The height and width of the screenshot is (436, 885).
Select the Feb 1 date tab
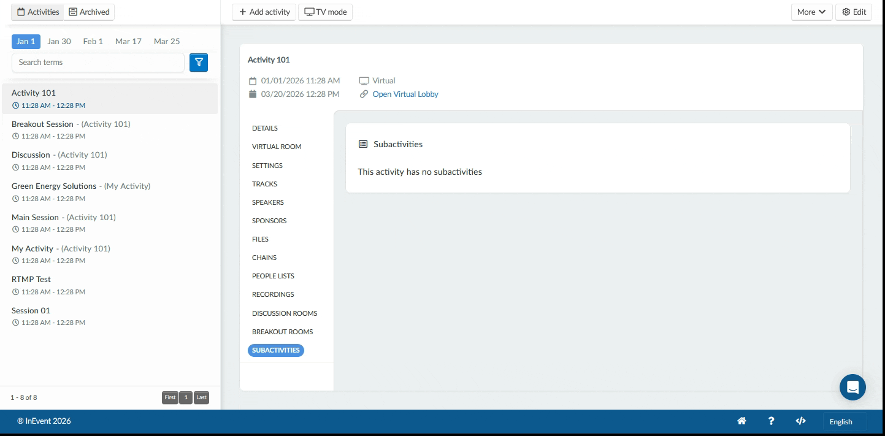[93, 42]
